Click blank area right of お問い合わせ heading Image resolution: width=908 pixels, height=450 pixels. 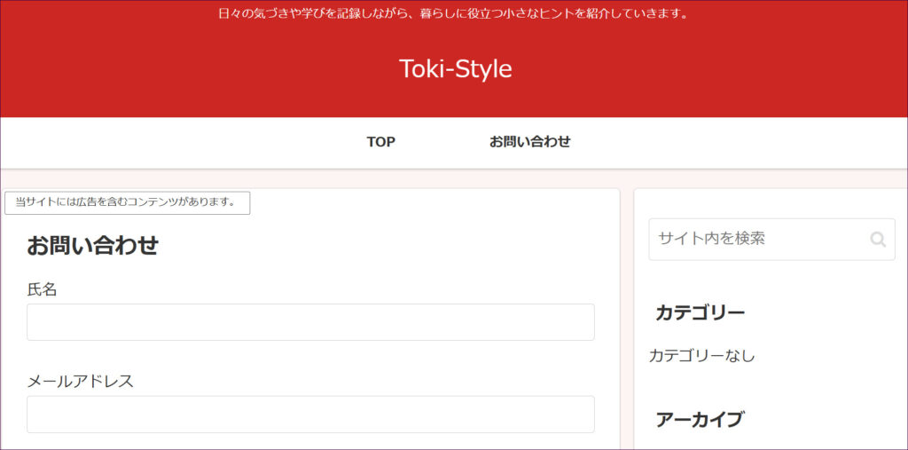point(399,246)
